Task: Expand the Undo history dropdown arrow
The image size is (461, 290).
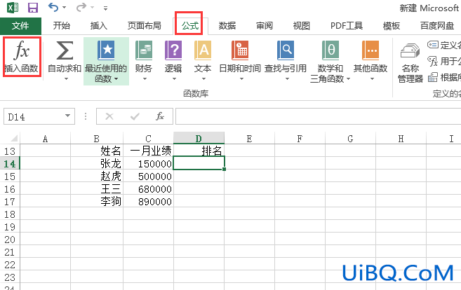Action: (64, 7)
